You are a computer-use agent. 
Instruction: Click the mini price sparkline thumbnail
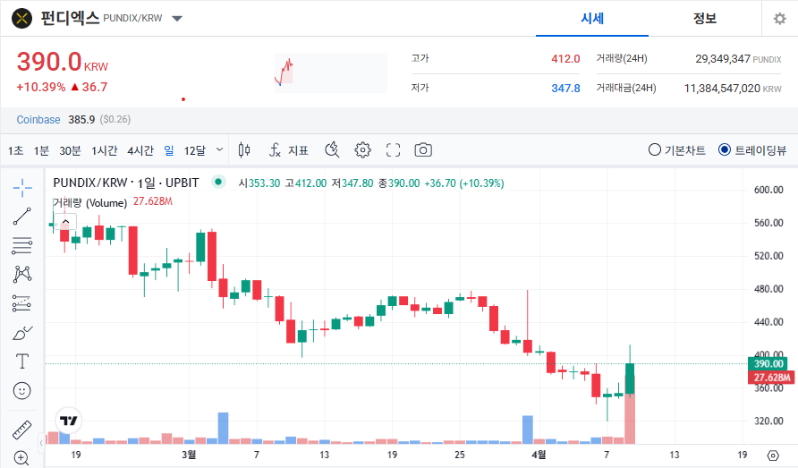pos(331,72)
